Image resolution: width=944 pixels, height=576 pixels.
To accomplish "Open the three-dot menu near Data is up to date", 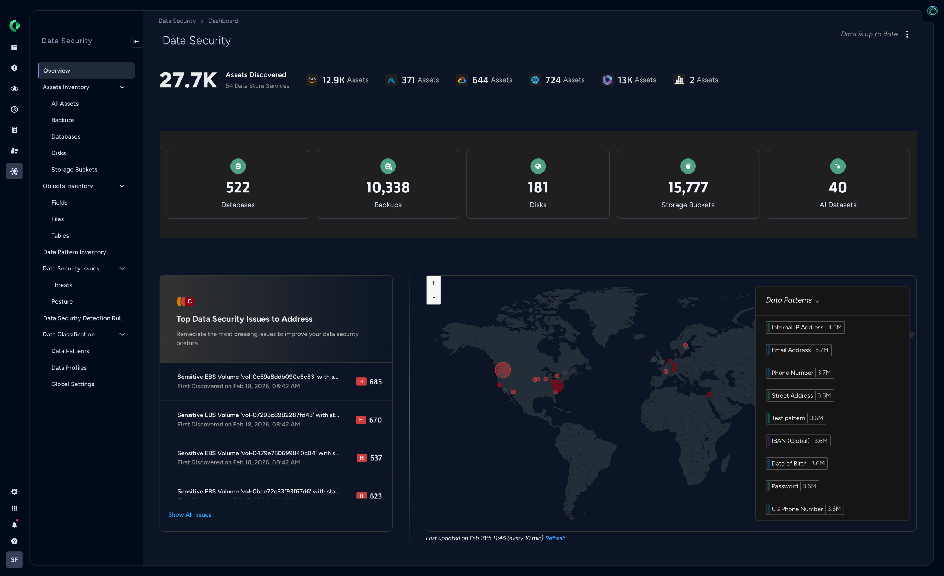I will [907, 34].
